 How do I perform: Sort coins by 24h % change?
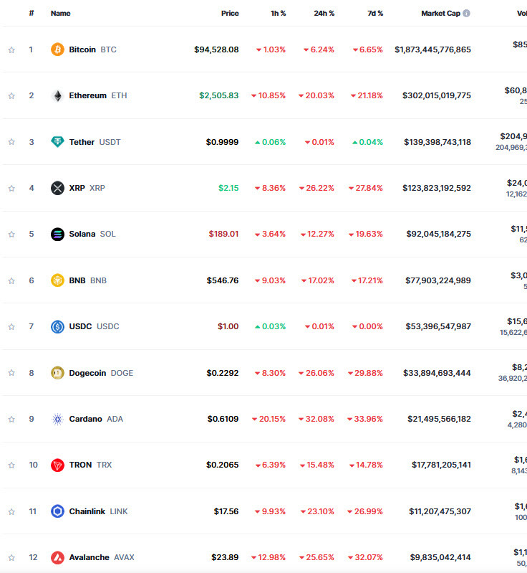click(x=324, y=13)
